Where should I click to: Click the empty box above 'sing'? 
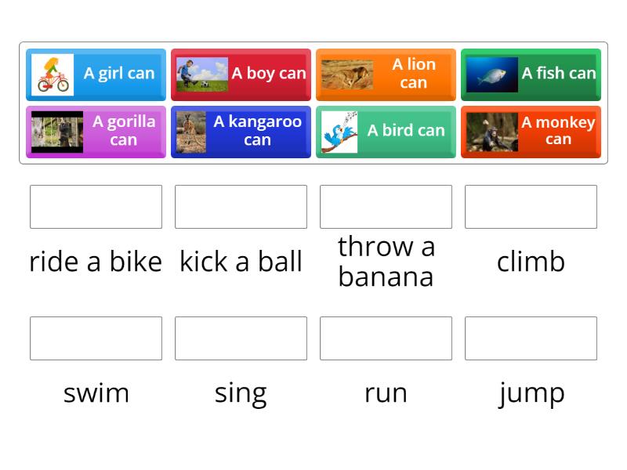point(241,338)
